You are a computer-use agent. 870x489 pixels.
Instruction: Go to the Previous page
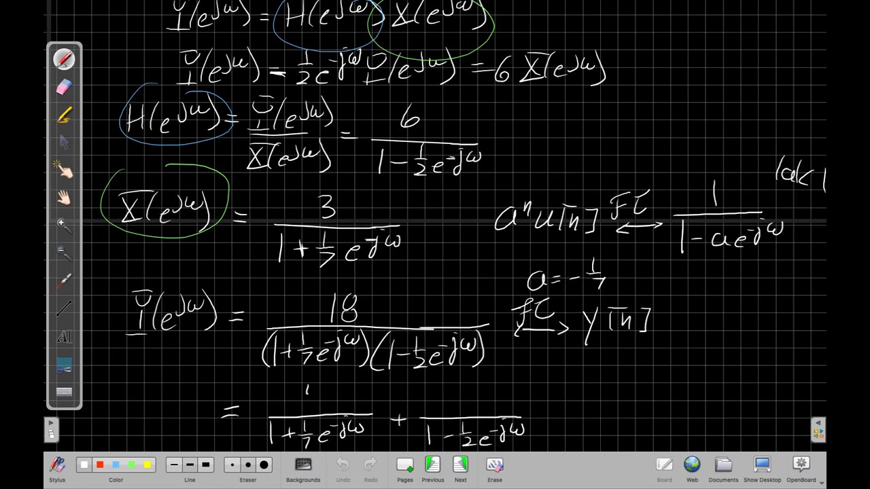click(432, 469)
